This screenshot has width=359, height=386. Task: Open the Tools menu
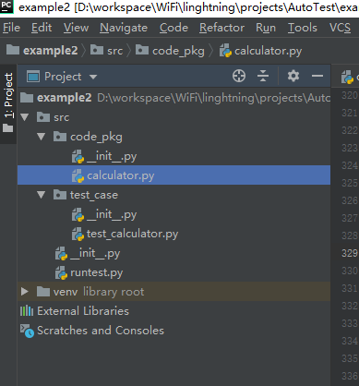point(303,28)
